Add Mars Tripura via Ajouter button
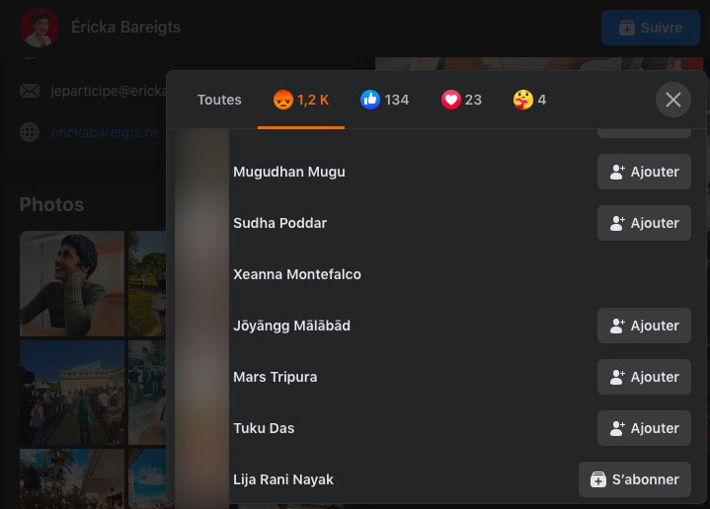Screen dimensions: 710x509 (644, 377)
